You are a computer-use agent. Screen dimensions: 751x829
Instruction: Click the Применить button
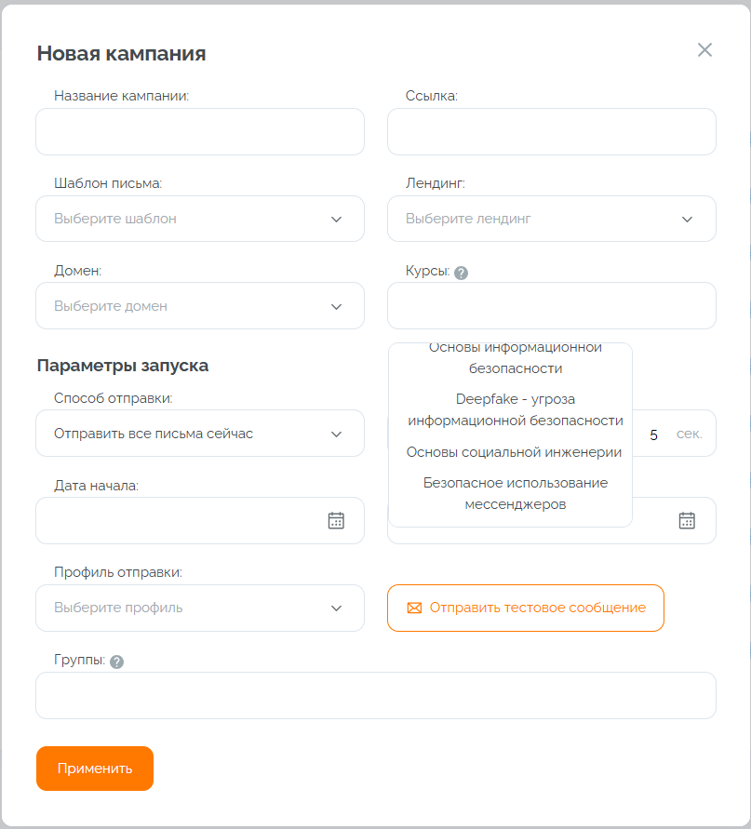[95, 769]
